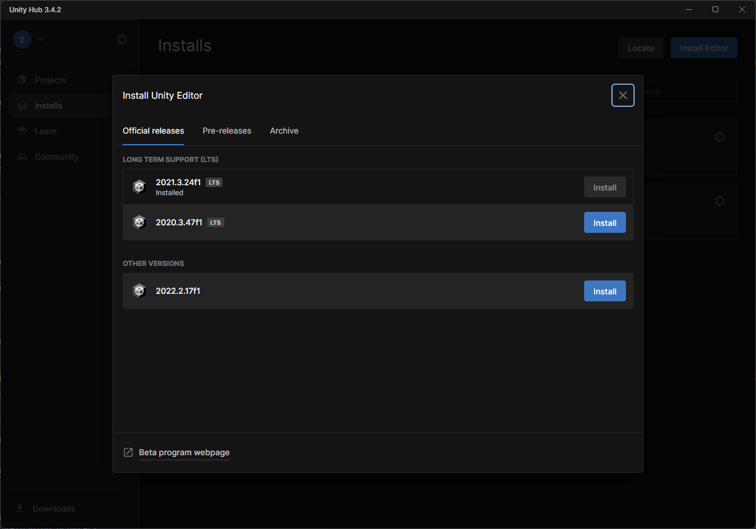Click the 2020.3.47f1 version text
This screenshot has width=756, height=529.
click(x=179, y=222)
